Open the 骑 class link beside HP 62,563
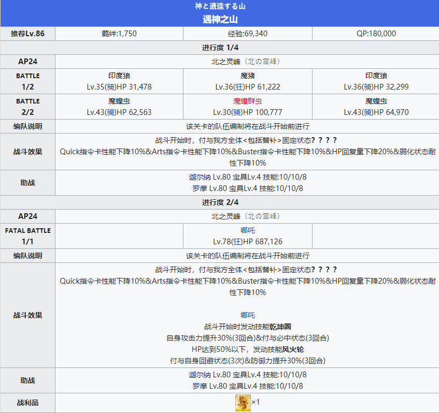The image size is (439, 413). tap(110, 112)
